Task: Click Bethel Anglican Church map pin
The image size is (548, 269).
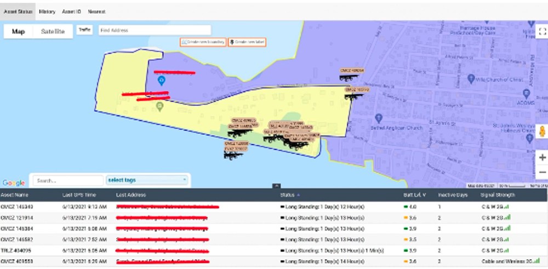Action: (378, 118)
